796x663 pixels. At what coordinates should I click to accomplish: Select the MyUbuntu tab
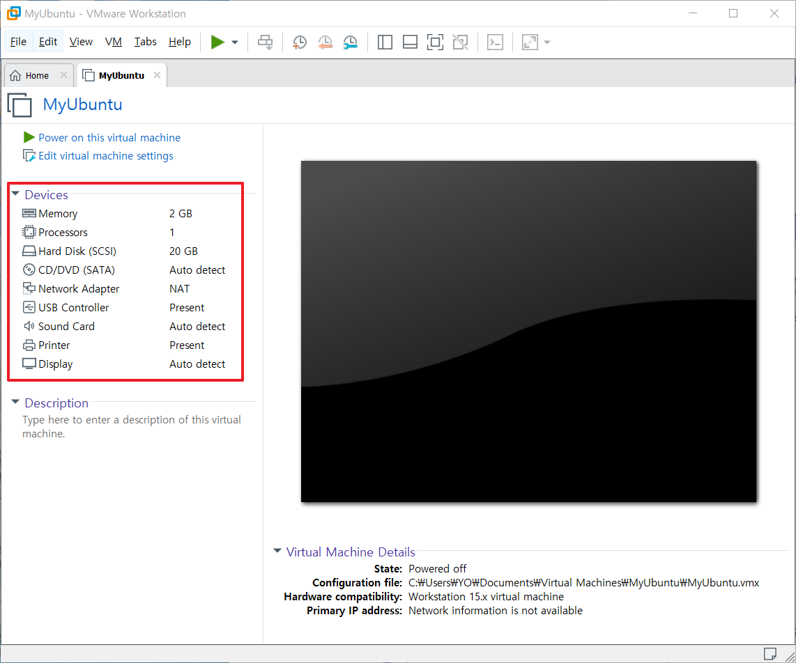click(x=121, y=76)
